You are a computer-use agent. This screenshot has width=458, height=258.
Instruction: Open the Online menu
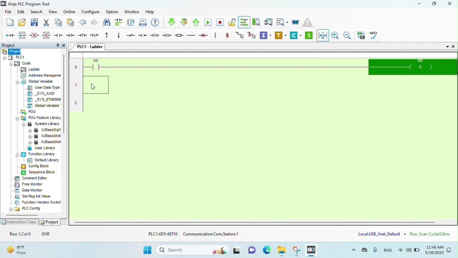69,12
